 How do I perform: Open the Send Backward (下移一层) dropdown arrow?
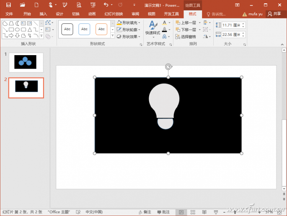(200, 30)
